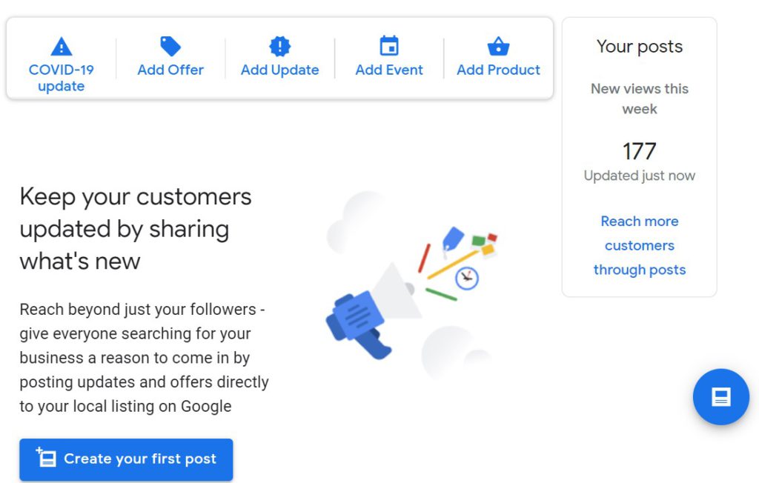Viewport: 759px width, 483px height.
Task: Open the COVID-19 update text label
Action: point(62,78)
